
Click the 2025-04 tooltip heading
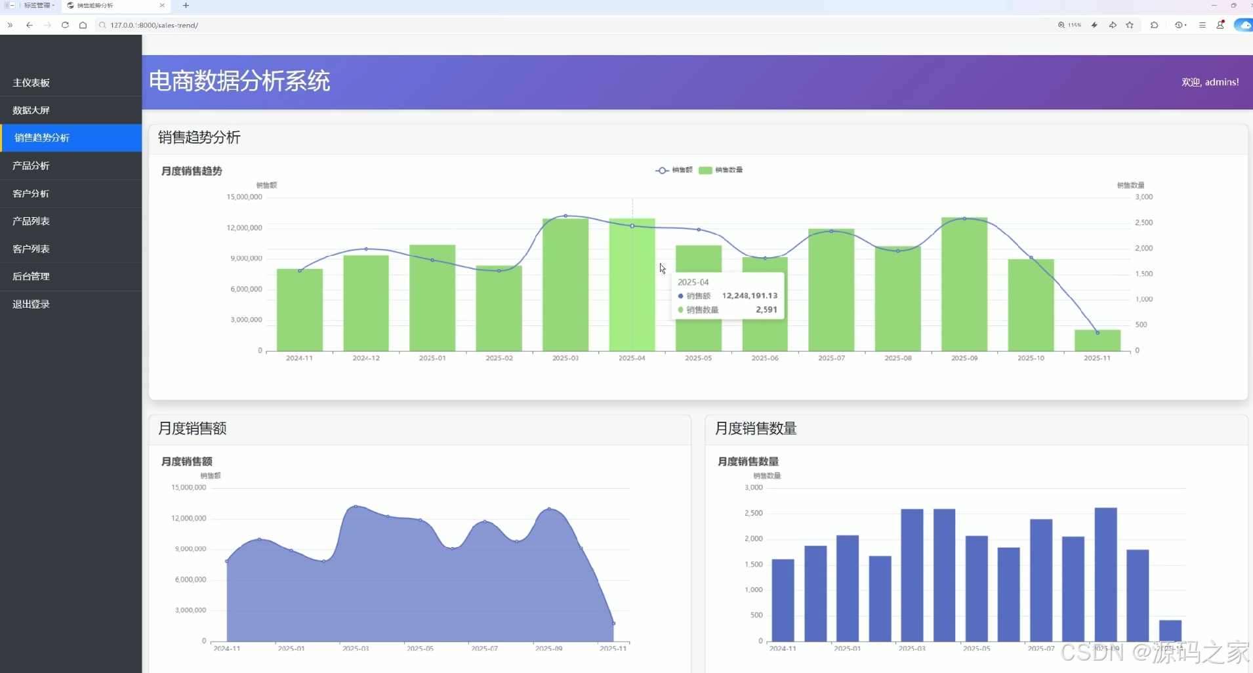click(x=693, y=282)
